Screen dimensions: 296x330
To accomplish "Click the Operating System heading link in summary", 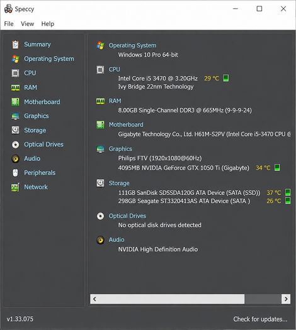I will pos(132,45).
